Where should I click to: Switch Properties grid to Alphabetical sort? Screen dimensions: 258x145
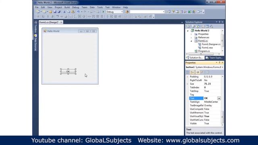click(x=192, y=72)
